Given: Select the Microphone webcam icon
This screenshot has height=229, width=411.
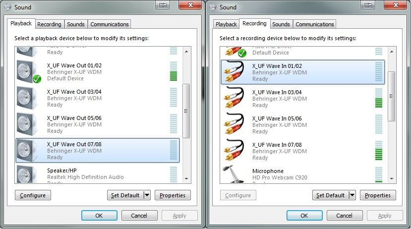Looking at the screenshot, I should [x=233, y=174].
